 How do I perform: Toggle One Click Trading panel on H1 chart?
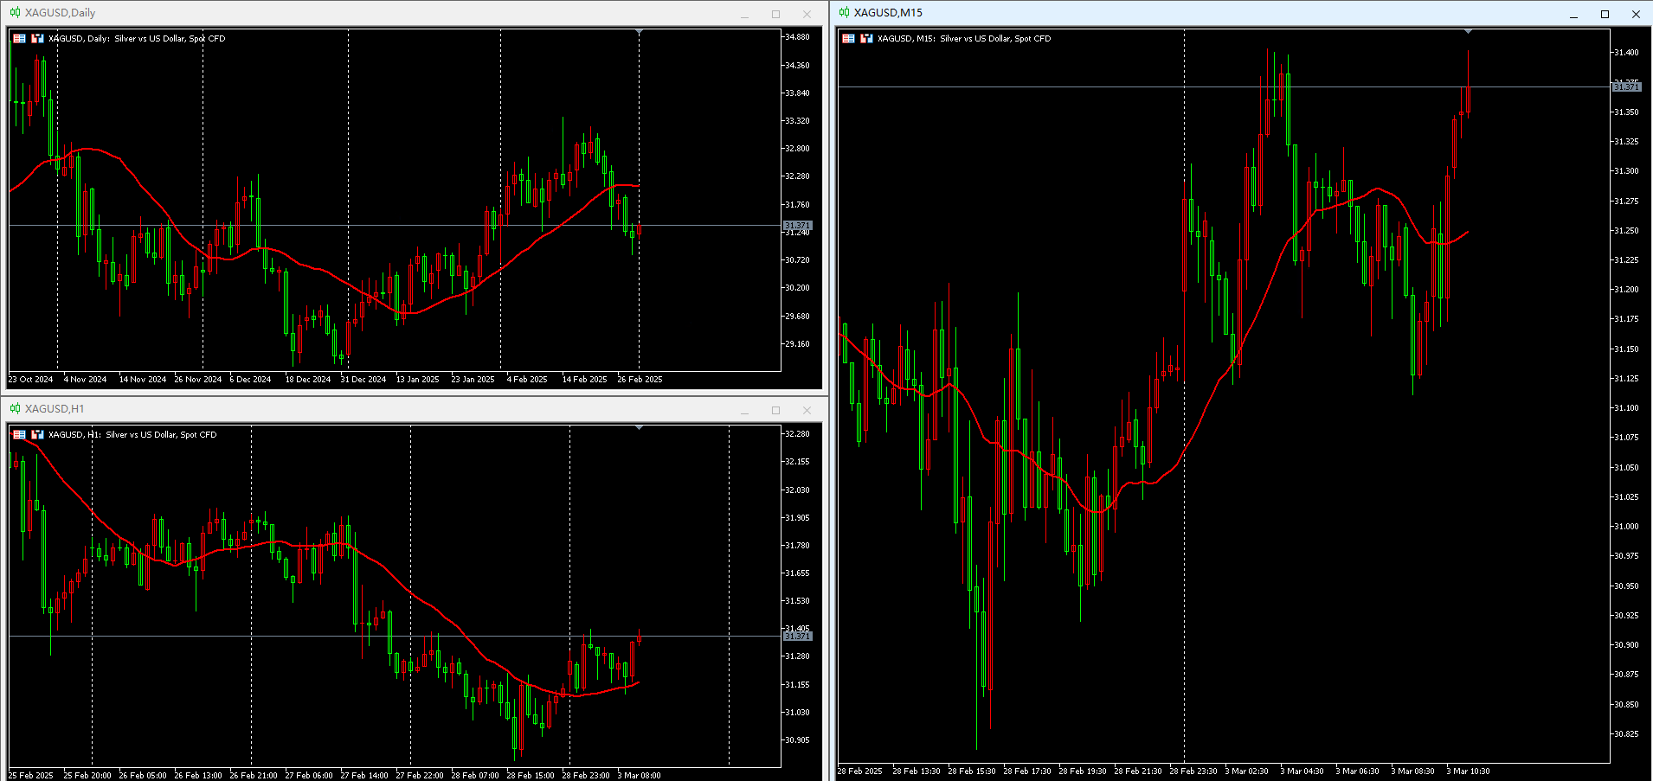point(19,434)
